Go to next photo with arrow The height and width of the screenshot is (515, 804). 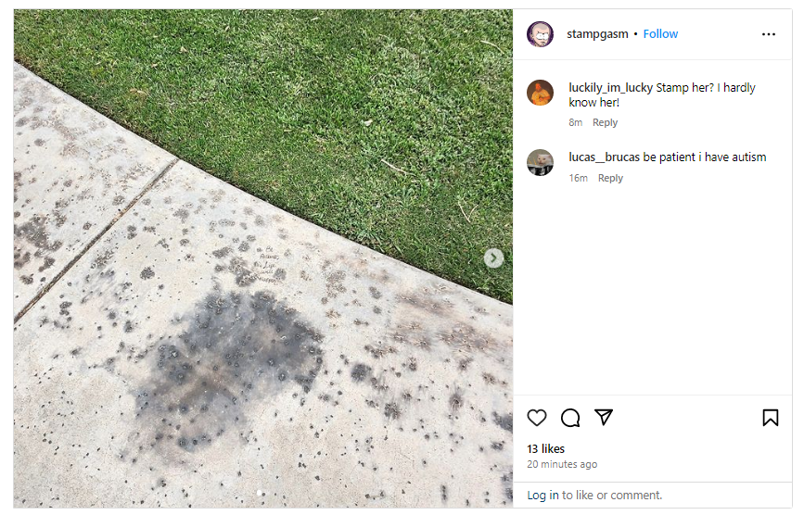click(x=493, y=258)
